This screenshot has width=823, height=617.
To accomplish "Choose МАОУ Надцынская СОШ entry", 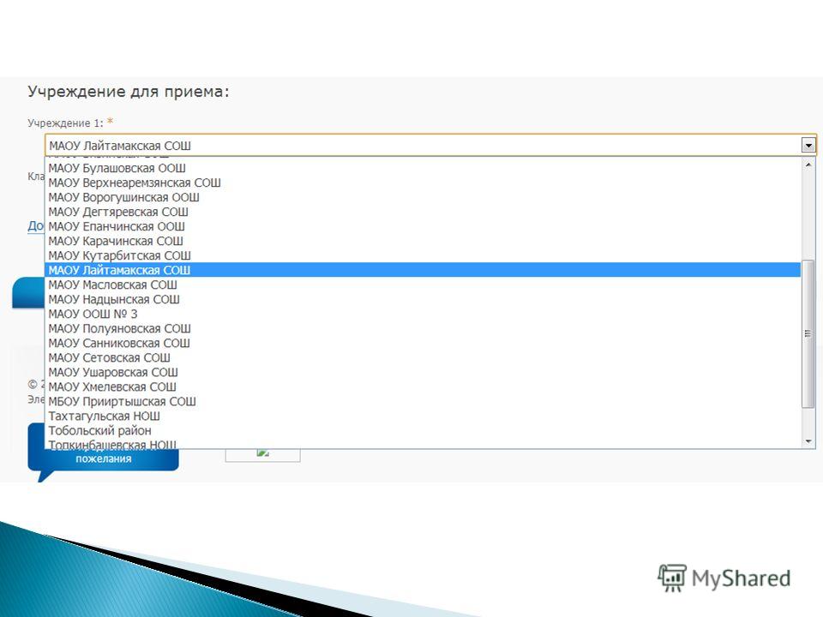I will [423, 300].
